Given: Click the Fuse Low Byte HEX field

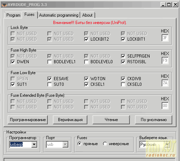Looking at the screenshot, I should pyautogui.click(x=165, y=83).
